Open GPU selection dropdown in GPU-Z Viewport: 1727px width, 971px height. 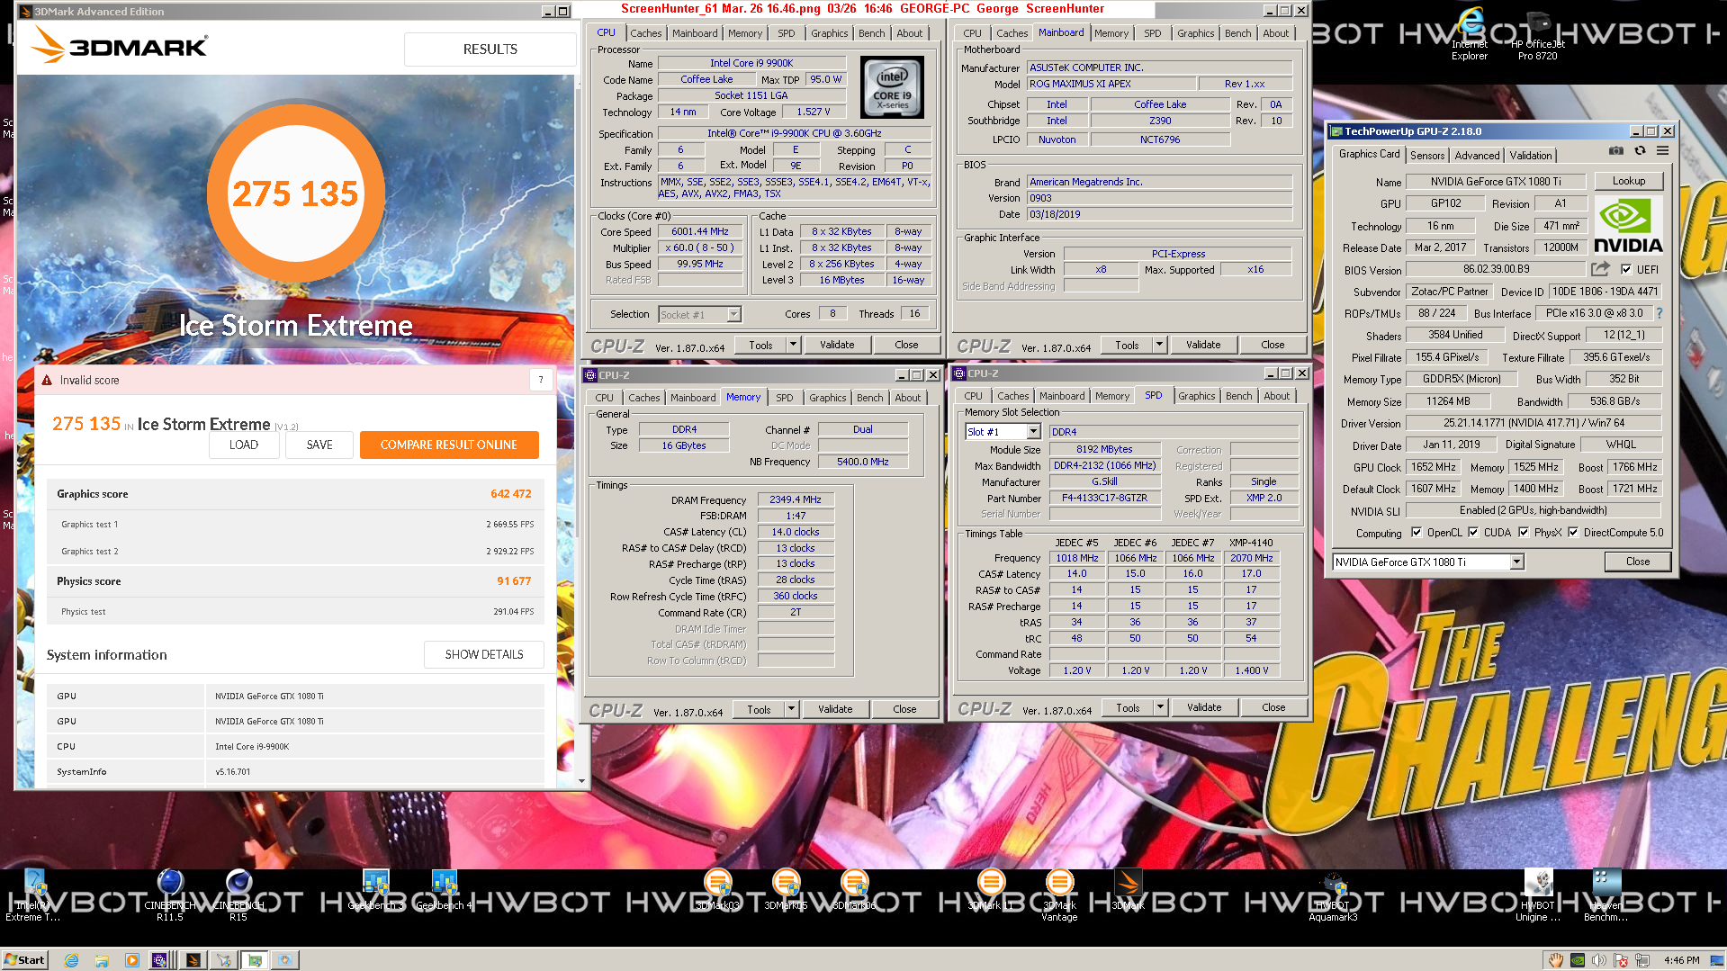[x=1516, y=562]
